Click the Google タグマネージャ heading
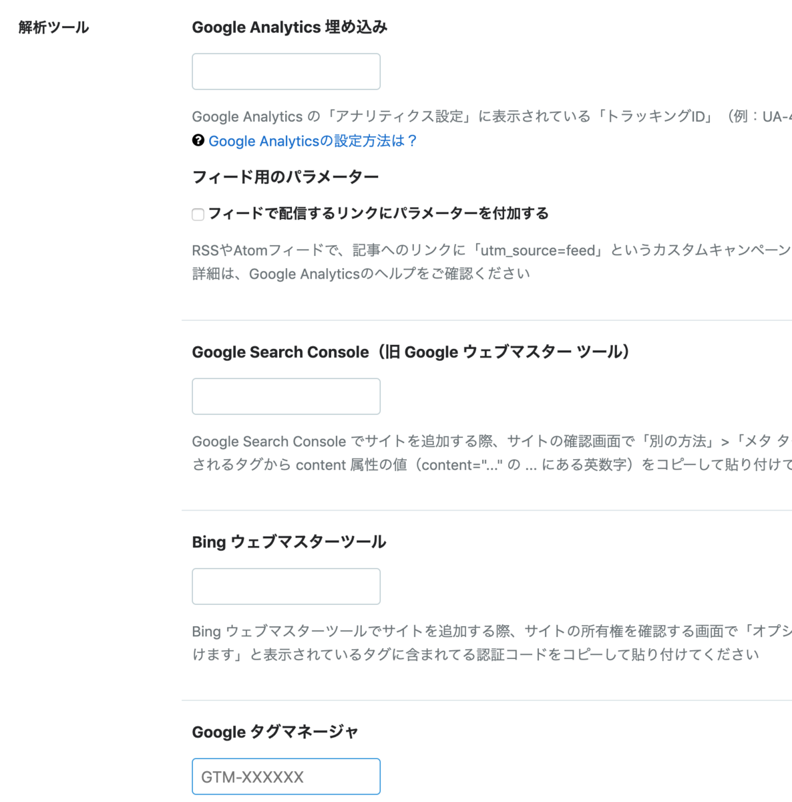 tap(275, 732)
